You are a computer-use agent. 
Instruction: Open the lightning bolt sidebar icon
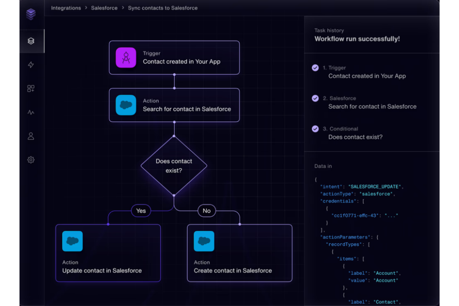[31, 65]
